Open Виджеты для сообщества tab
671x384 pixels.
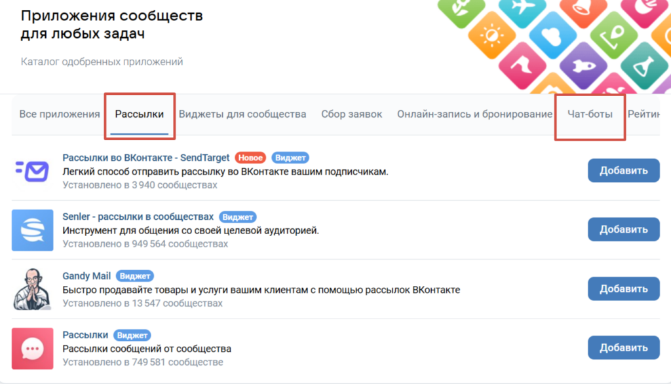[242, 114]
